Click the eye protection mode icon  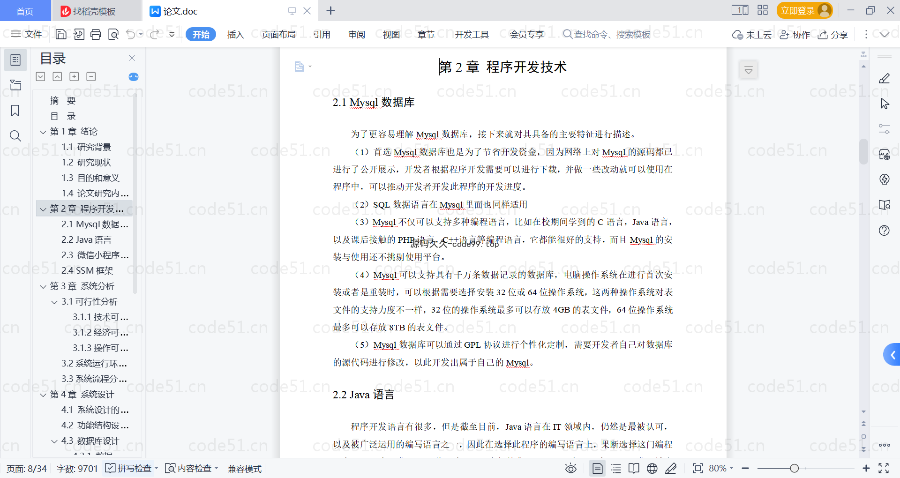tap(571, 468)
